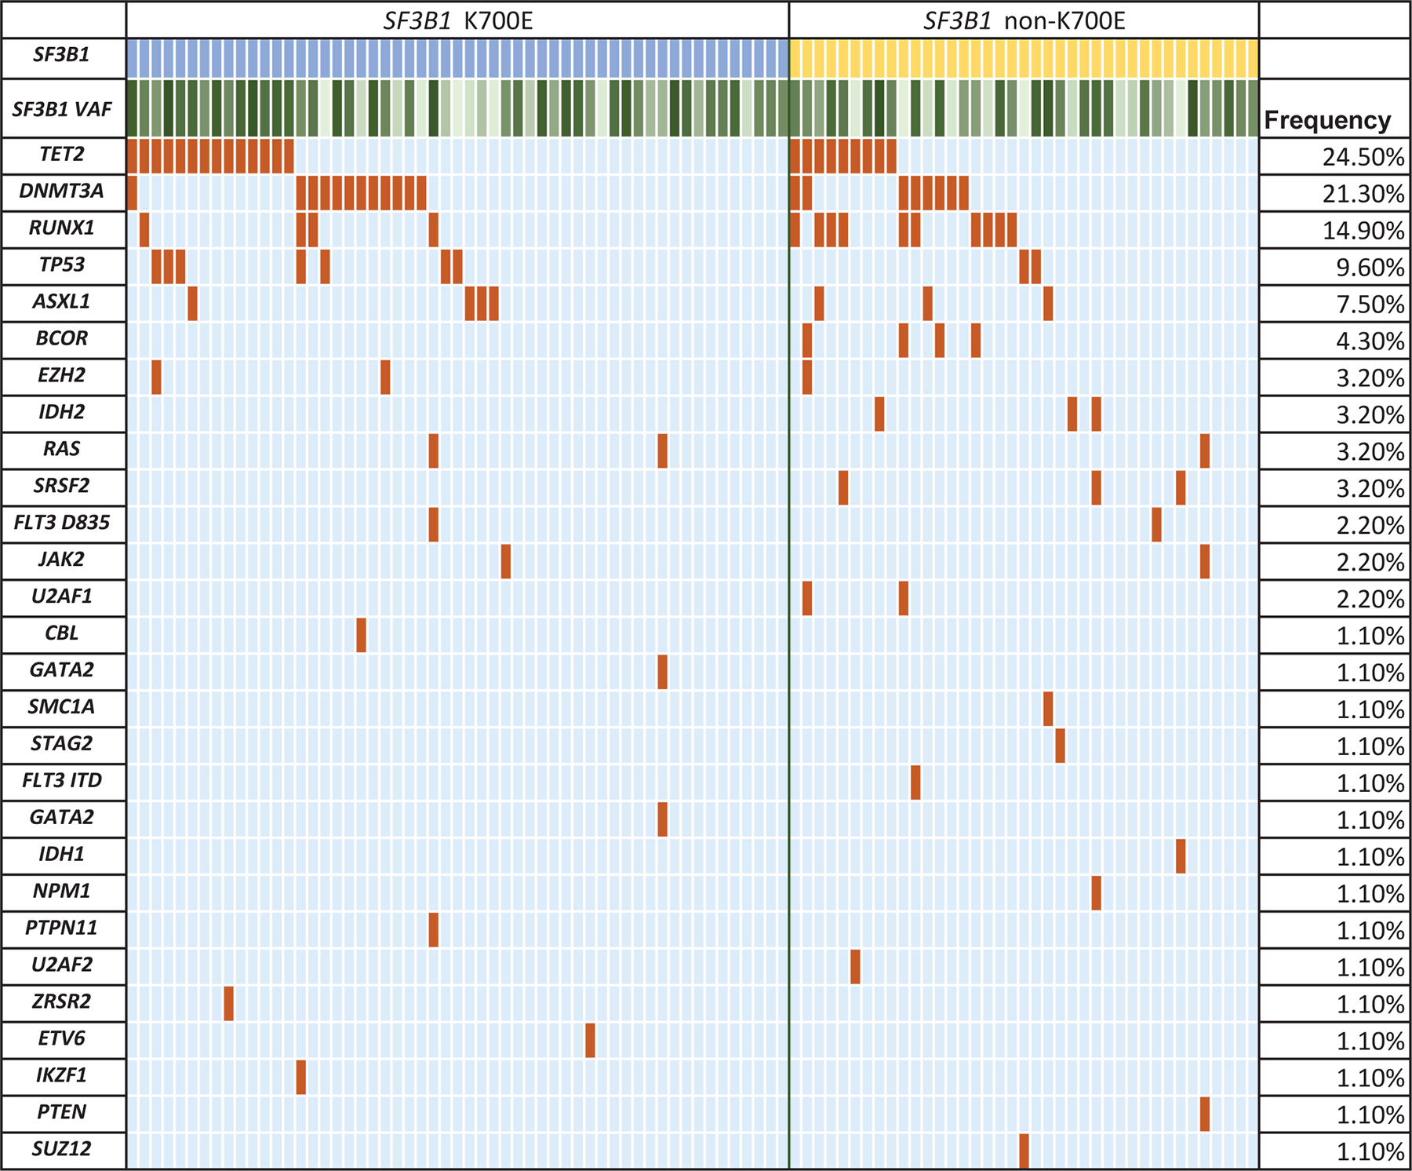
Task: Click the U2AF2 gene label
Action: (62, 965)
